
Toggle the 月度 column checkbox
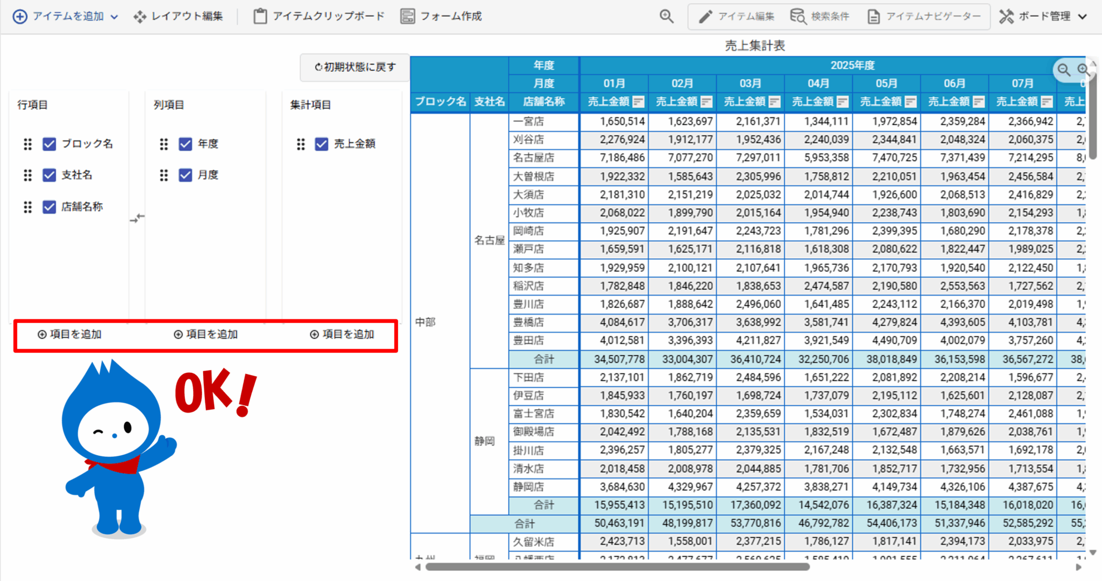click(x=185, y=175)
